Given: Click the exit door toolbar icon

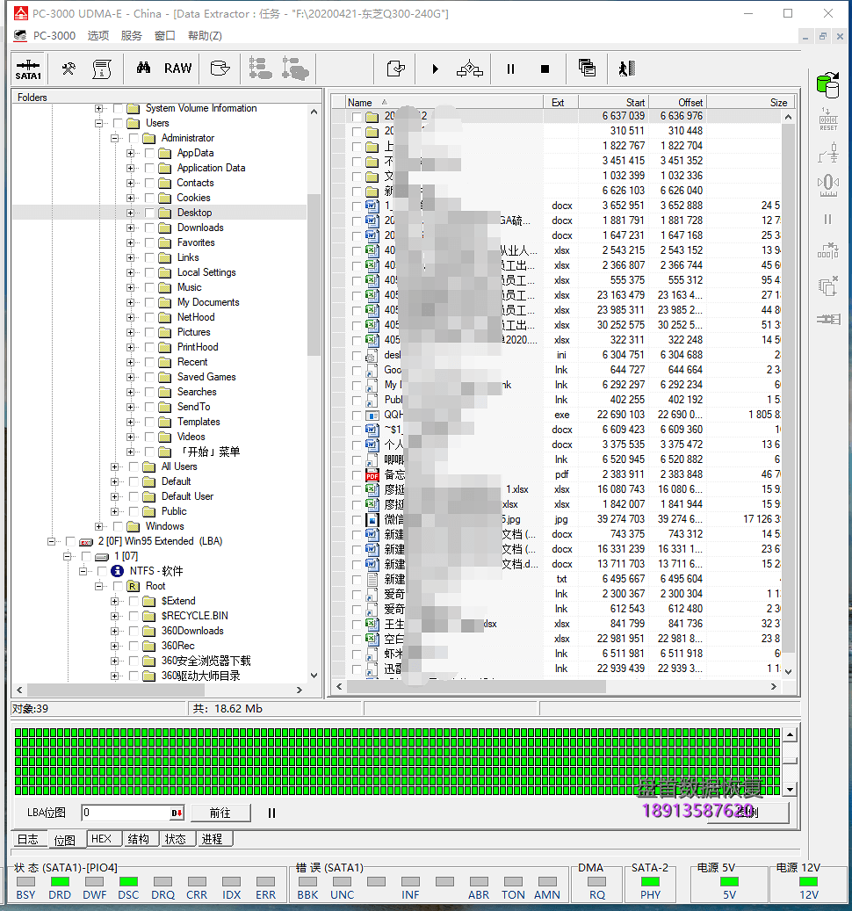Looking at the screenshot, I should (x=626, y=69).
